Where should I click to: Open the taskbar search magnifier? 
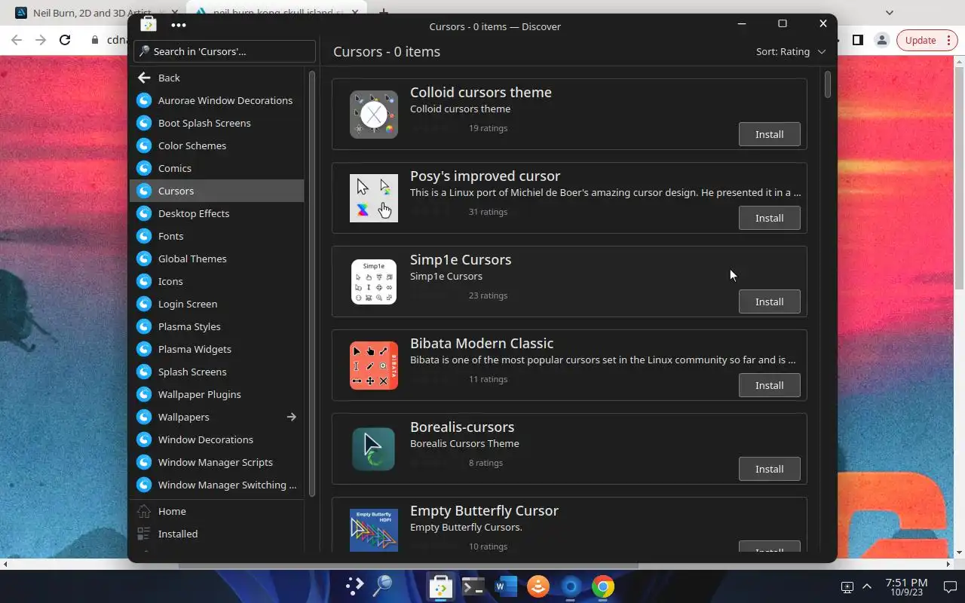[383, 586]
